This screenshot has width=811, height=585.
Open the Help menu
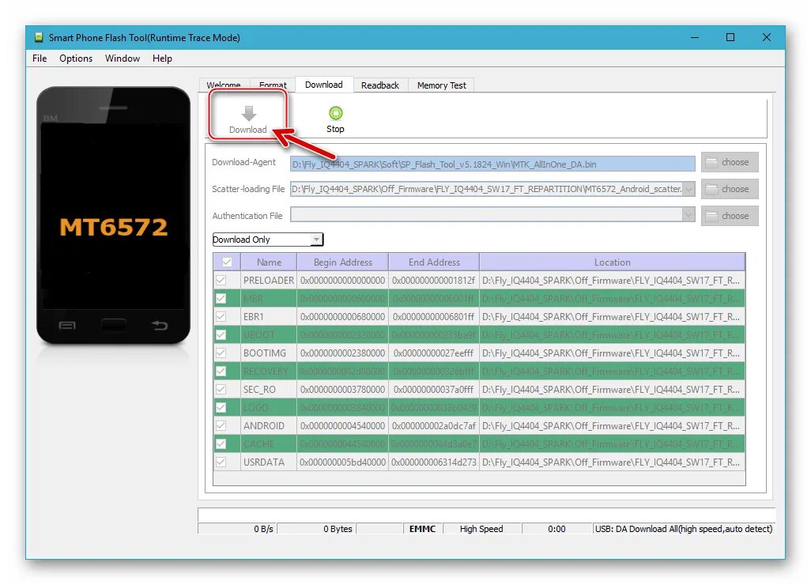[162, 58]
